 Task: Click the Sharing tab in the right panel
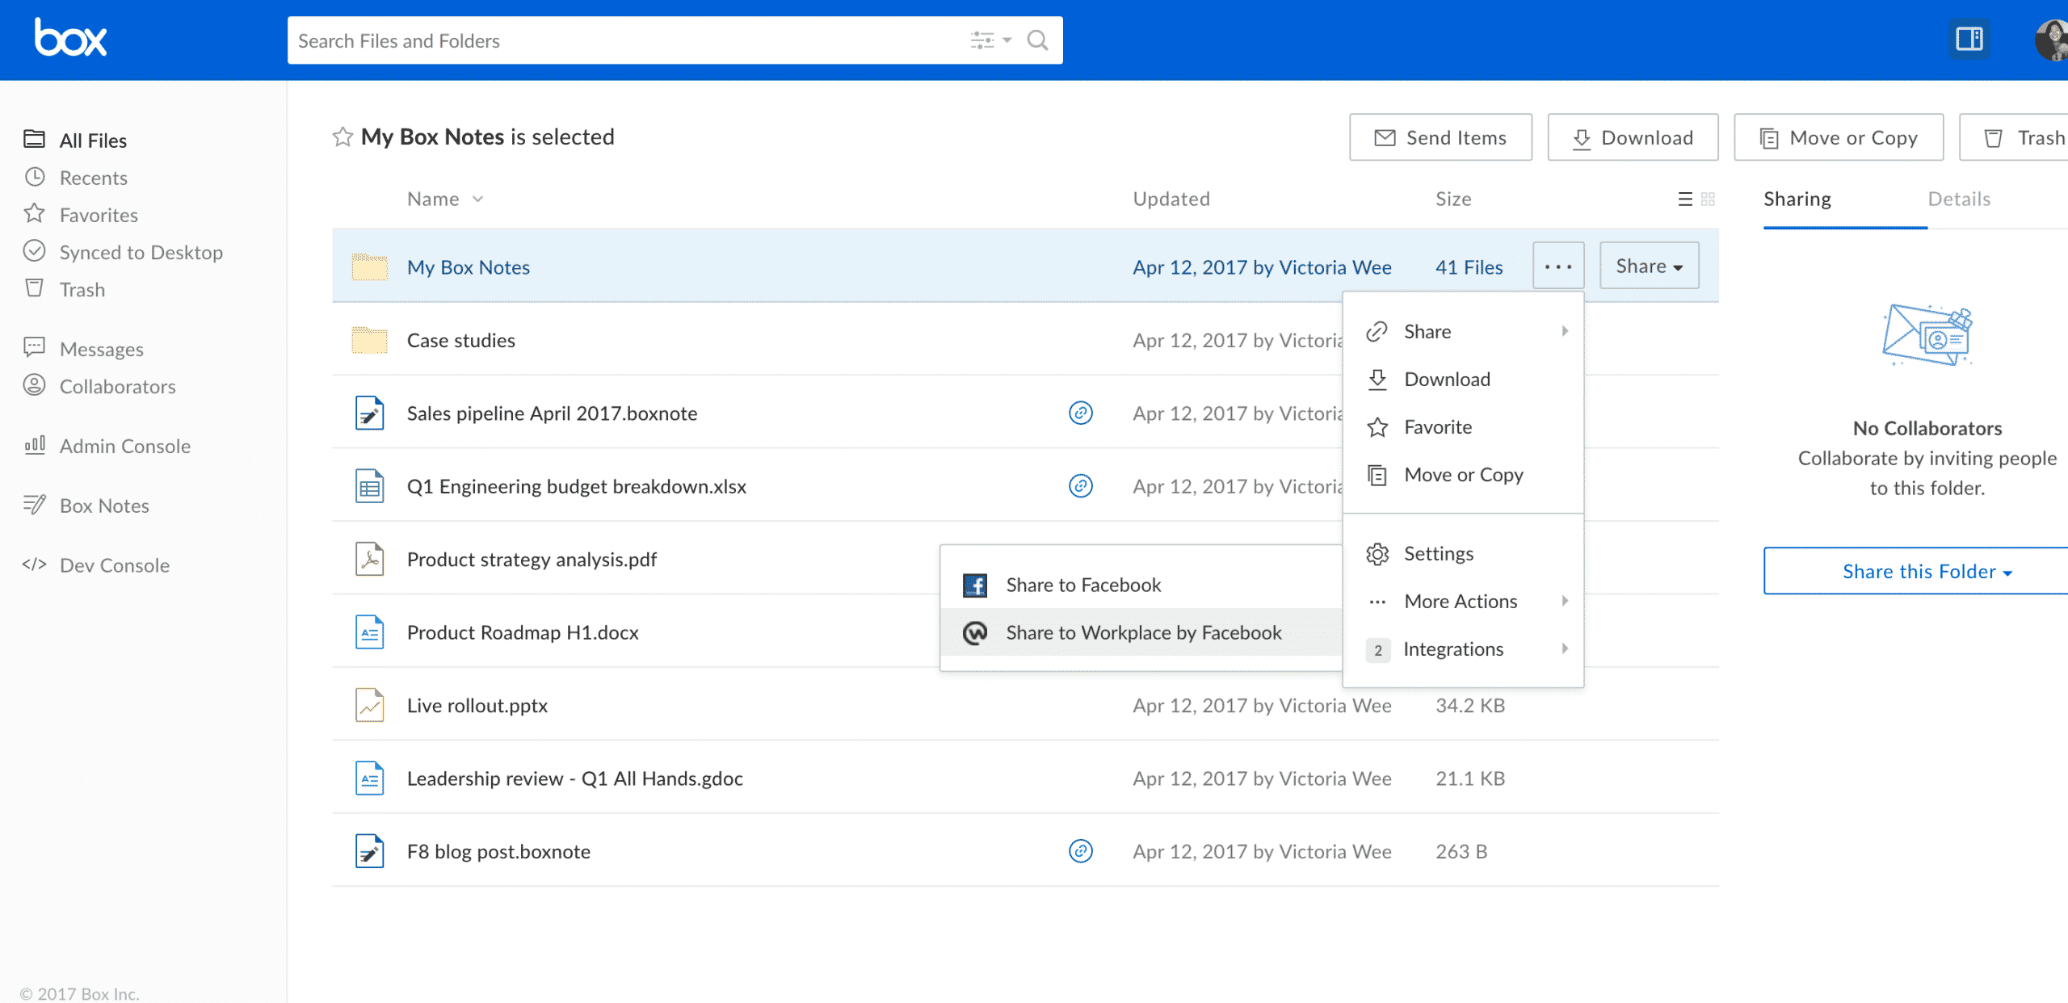coord(1797,198)
